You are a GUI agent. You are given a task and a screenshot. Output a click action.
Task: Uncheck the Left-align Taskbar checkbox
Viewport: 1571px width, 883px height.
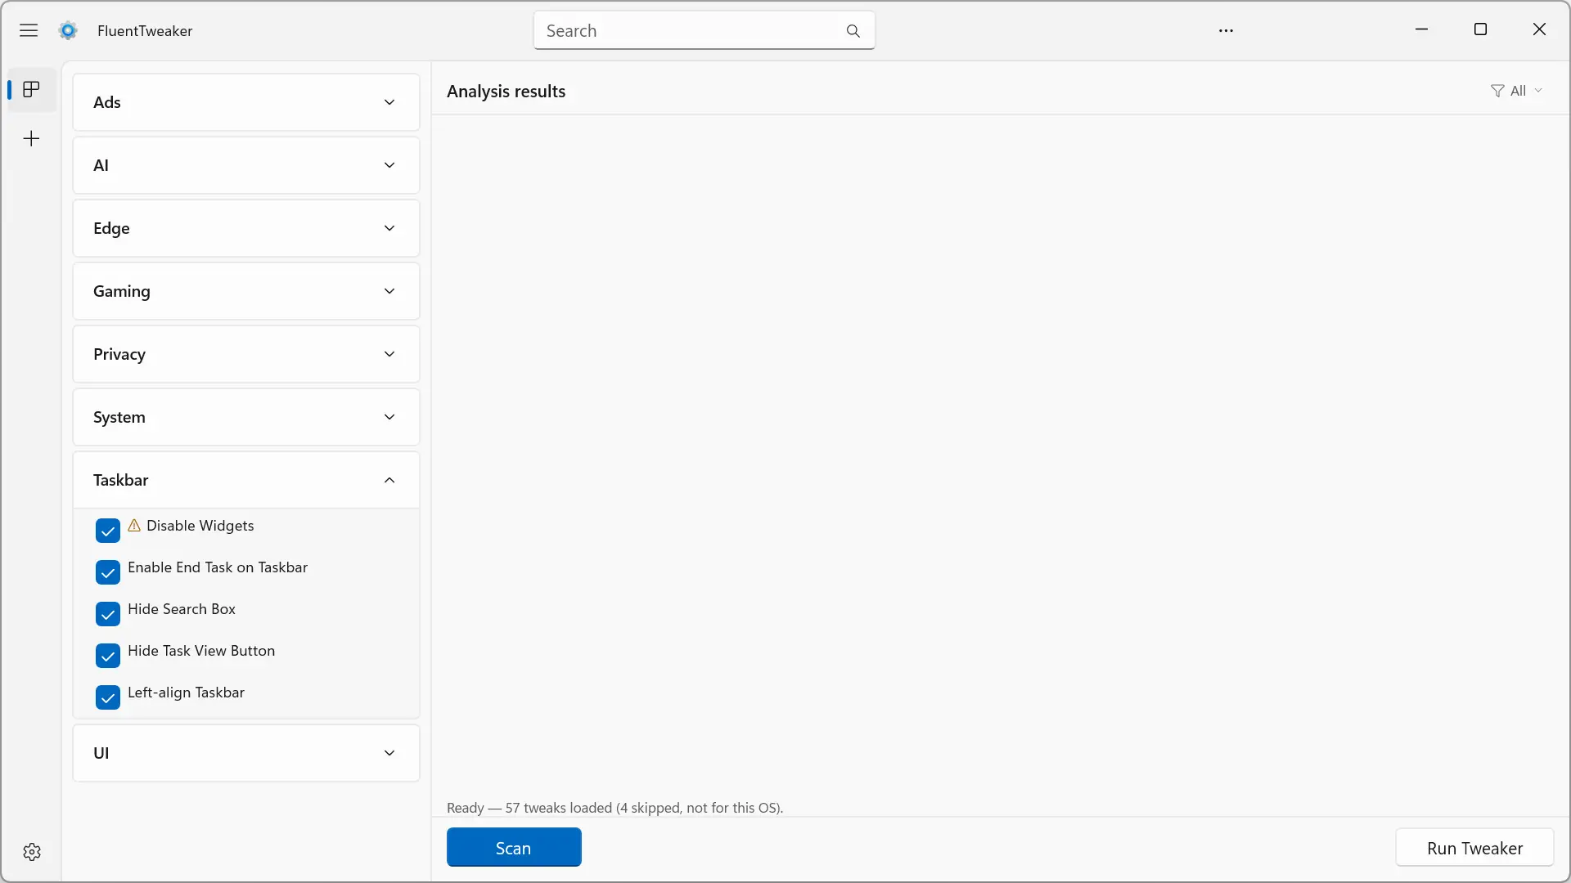tap(108, 697)
